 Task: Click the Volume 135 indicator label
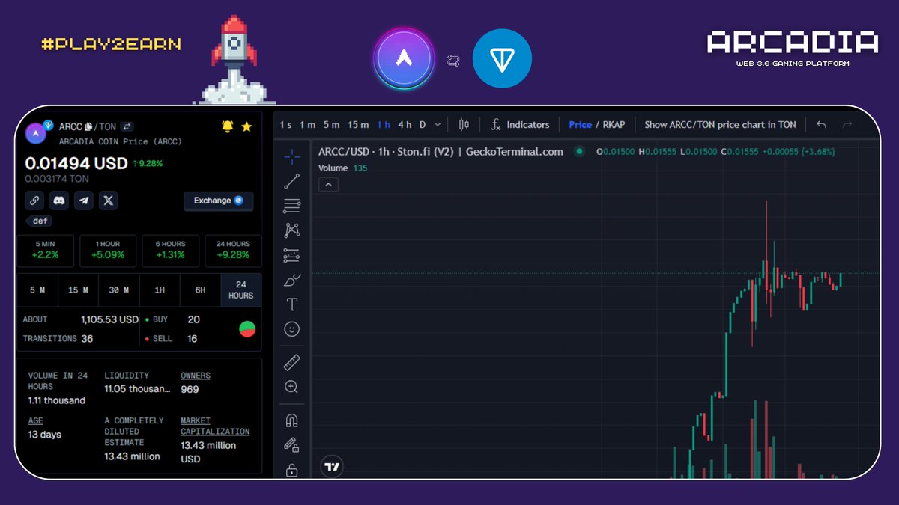(x=342, y=168)
